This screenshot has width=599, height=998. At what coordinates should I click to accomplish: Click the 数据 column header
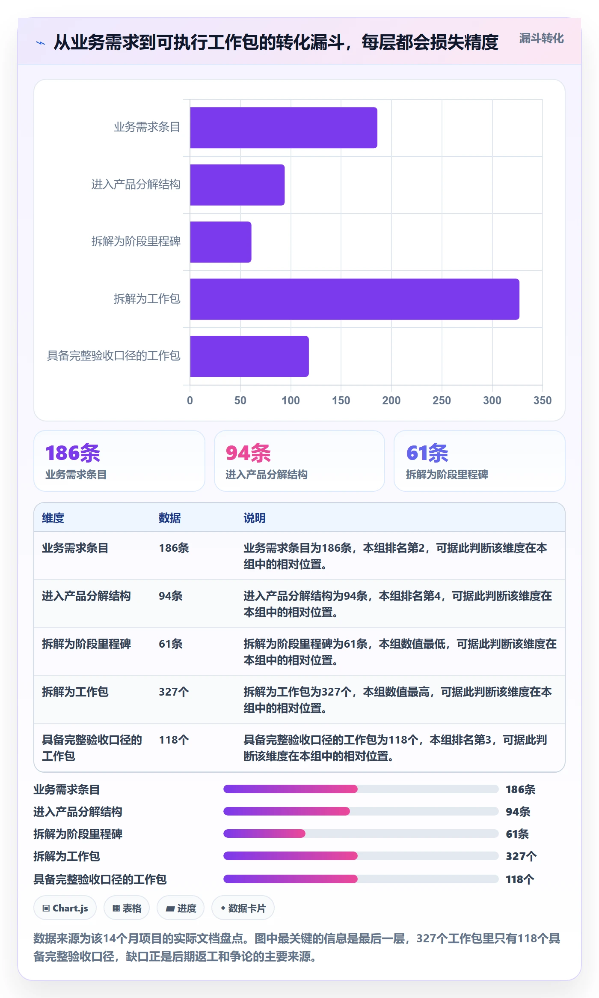click(x=170, y=518)
